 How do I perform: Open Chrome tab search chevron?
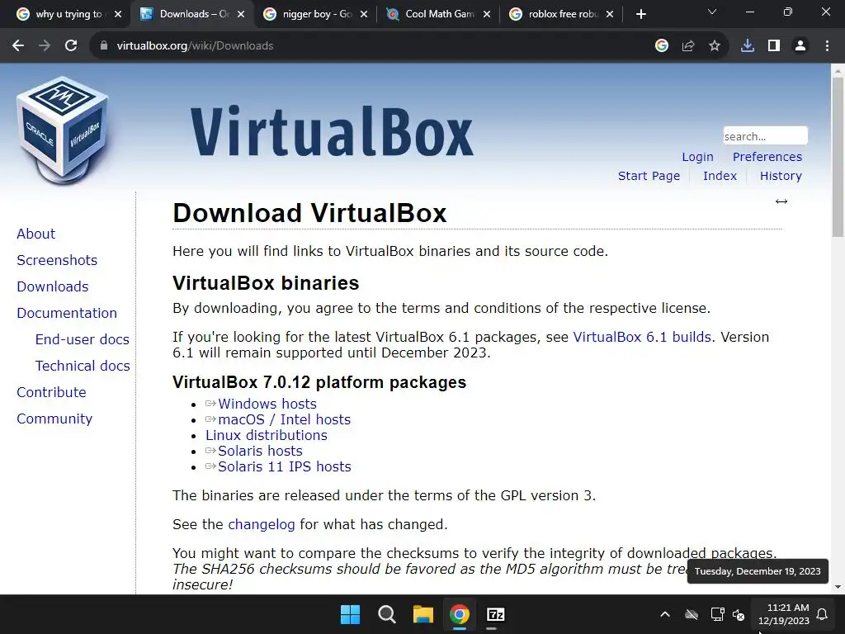(712, 12)
